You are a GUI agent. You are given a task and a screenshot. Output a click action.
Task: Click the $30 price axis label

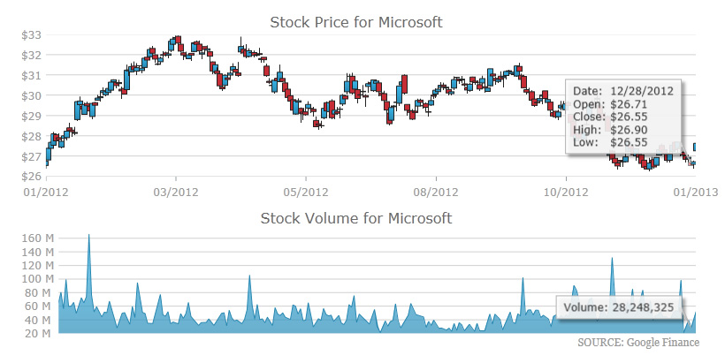31,95
